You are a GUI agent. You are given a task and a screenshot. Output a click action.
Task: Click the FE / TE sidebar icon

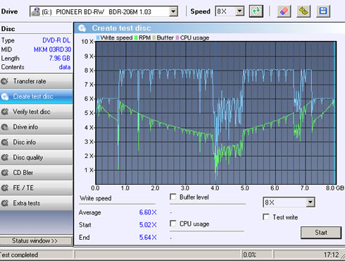pos(4,188)
